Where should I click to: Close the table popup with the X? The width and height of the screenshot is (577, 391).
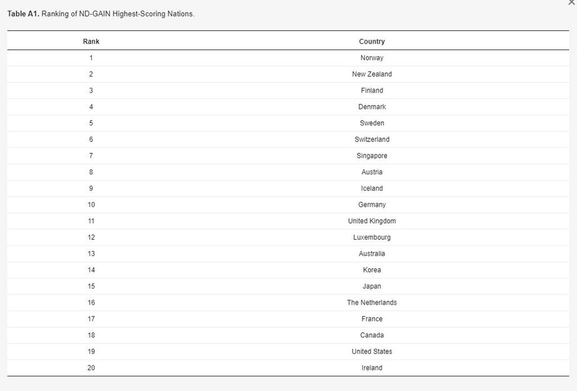[x=572, y=3]
